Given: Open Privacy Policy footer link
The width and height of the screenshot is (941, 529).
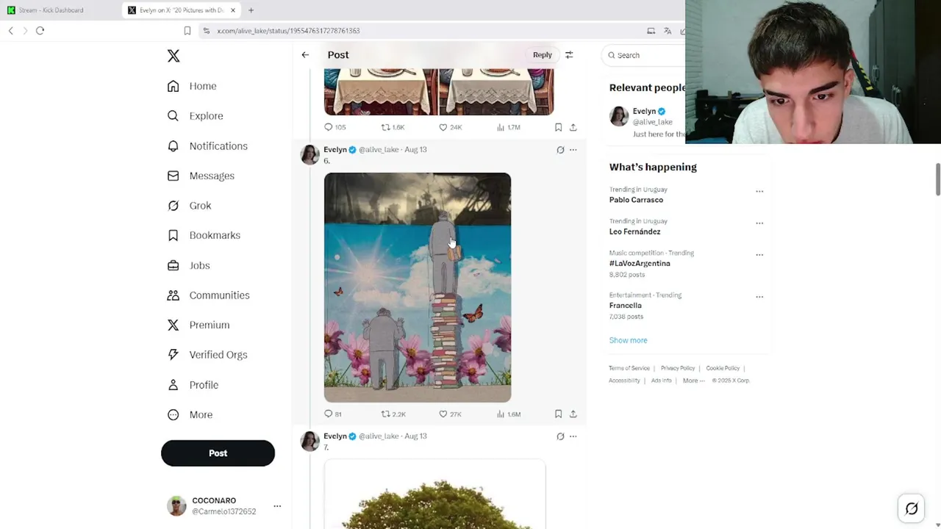Looking at the screenshot, I should (678, 368).
